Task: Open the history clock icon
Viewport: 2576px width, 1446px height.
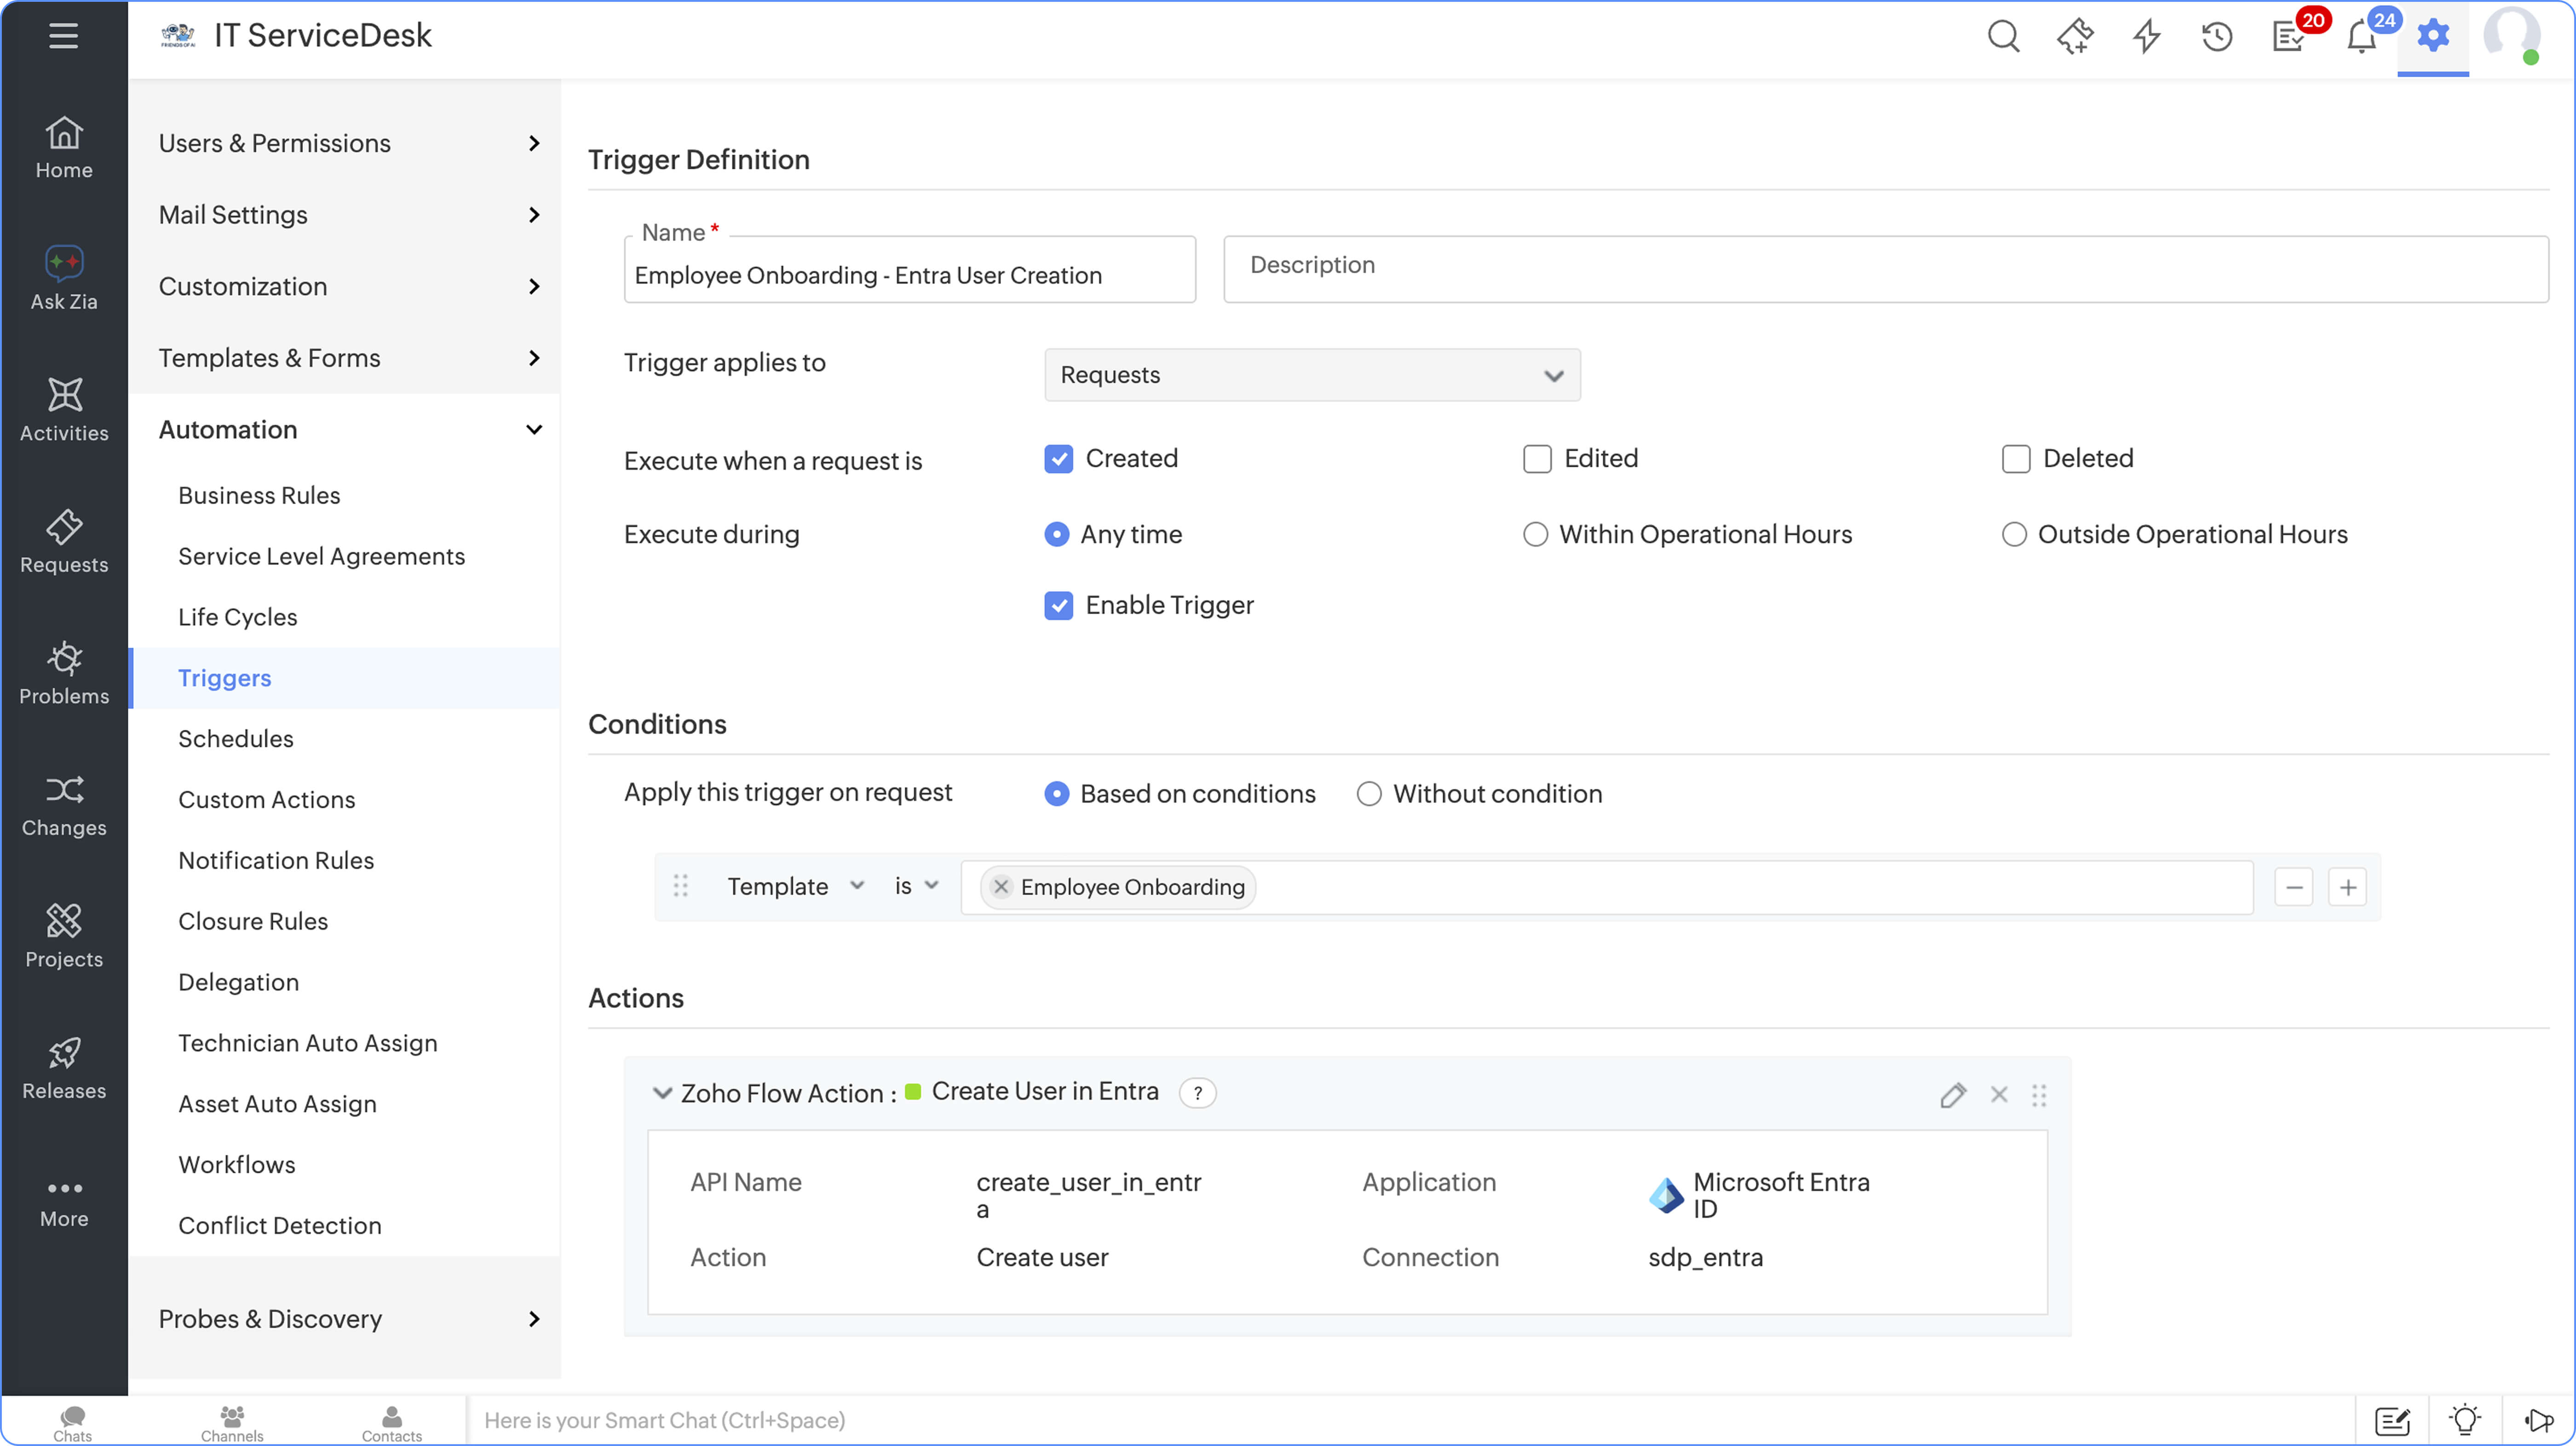Action: point(2217,37)
